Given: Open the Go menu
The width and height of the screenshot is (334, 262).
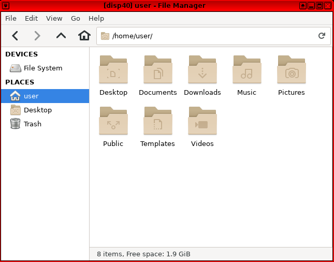Looking at the screenshot, I should (76, 18).
